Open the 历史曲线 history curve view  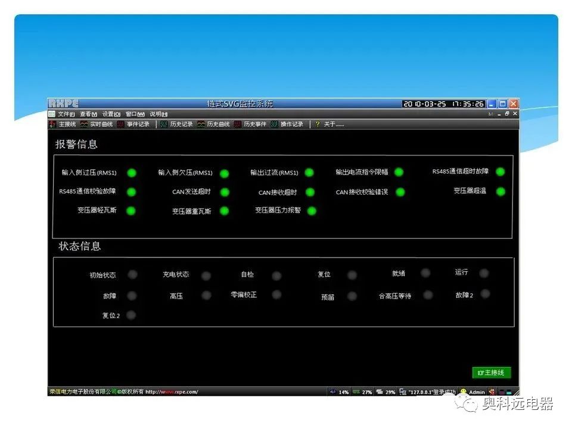point(213,125)
